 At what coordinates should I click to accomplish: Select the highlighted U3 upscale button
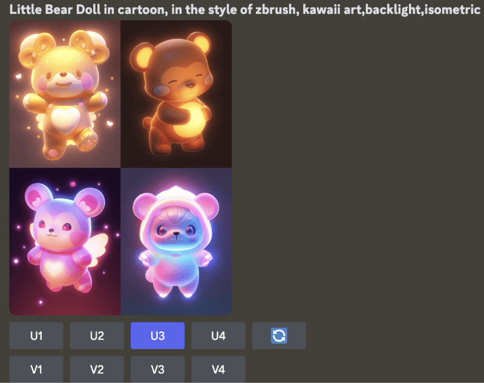point(157,336)
